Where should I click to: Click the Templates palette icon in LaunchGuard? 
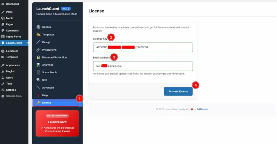pyautogui.click(x=38, y=35)
